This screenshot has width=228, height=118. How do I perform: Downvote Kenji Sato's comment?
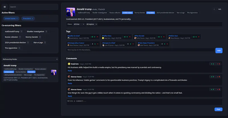click(x=218, y=64)
